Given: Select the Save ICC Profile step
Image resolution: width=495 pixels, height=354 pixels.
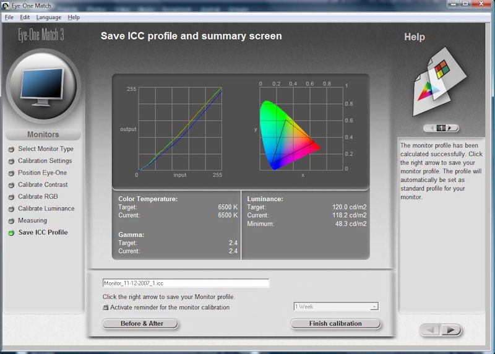Looking at the screenshot, I should tap(43, 233).
